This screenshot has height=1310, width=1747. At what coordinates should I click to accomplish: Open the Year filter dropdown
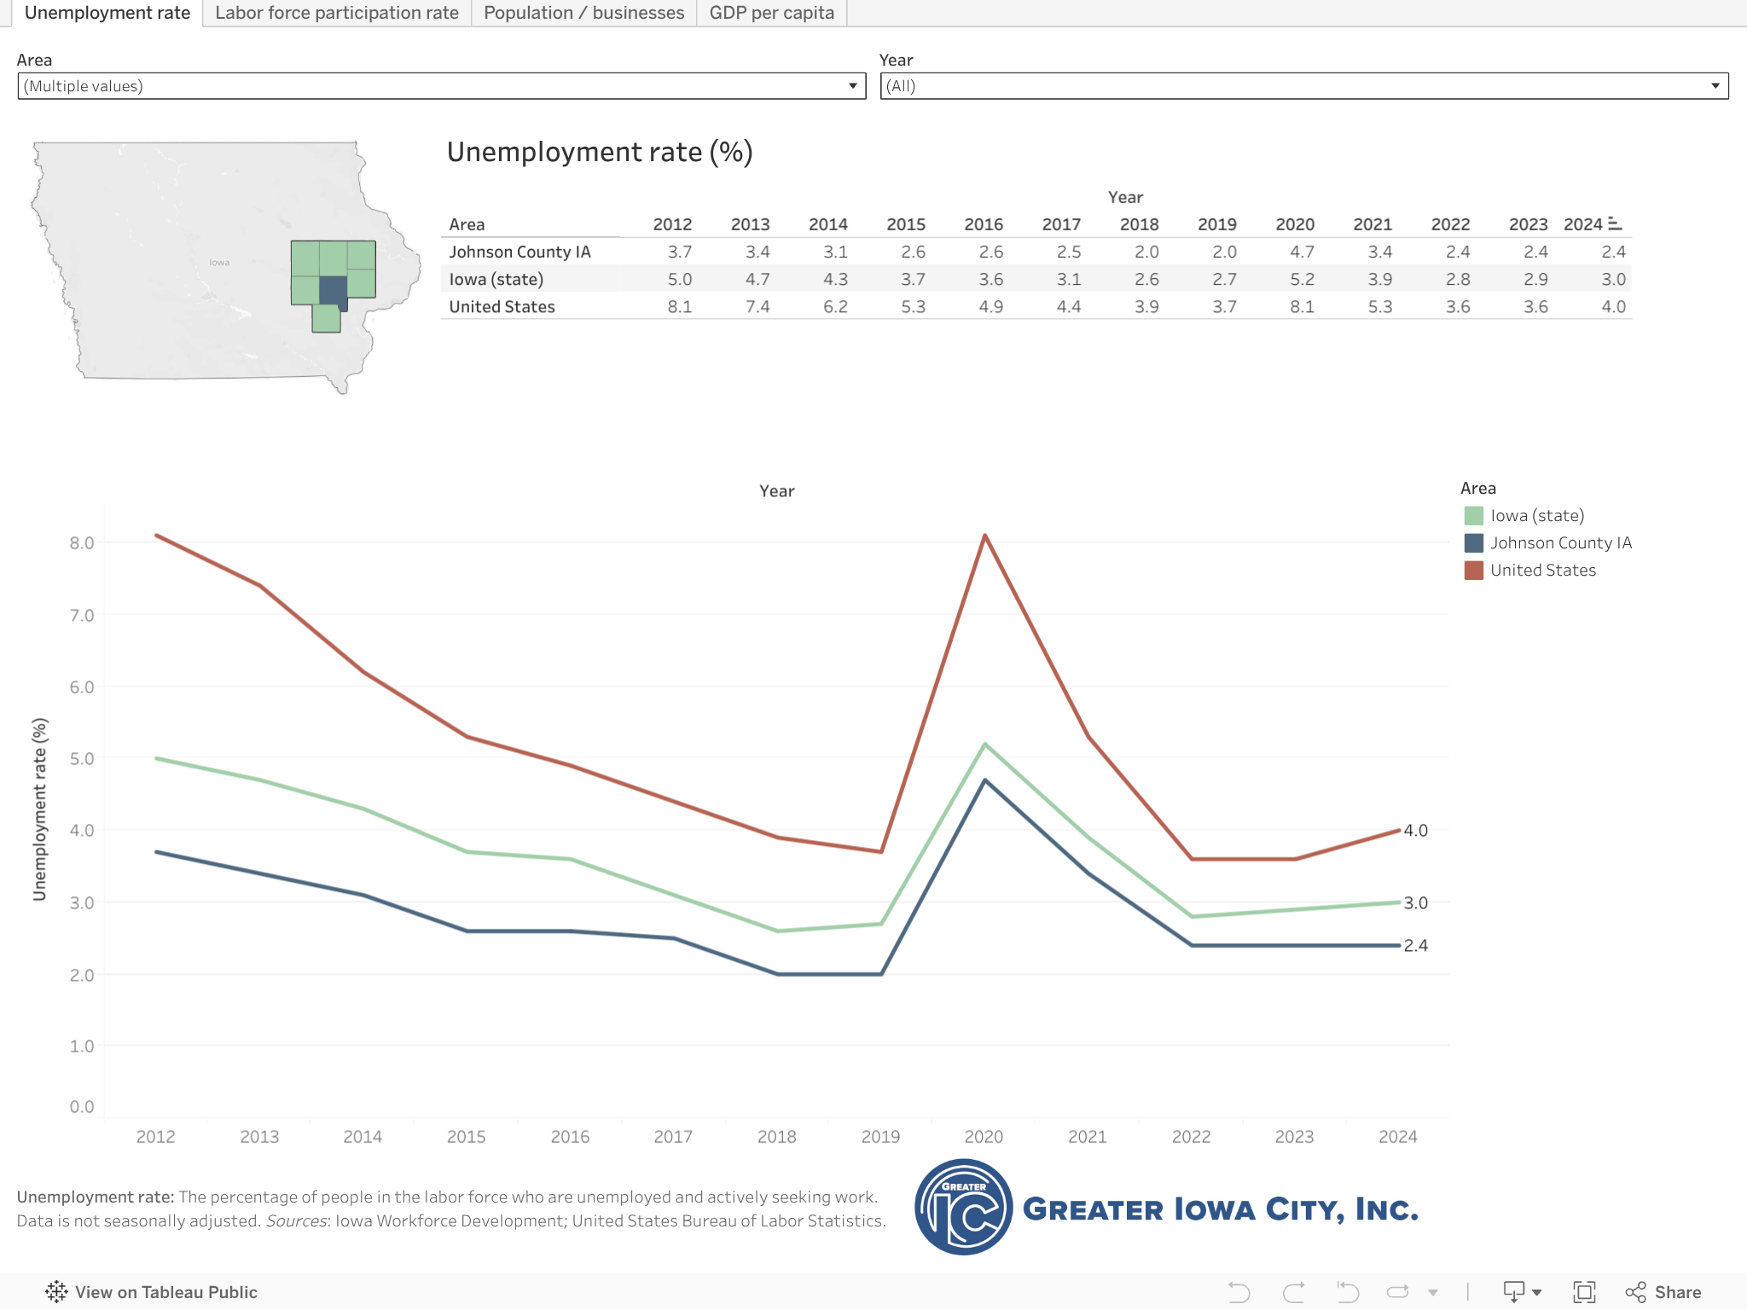[1715, 86]
